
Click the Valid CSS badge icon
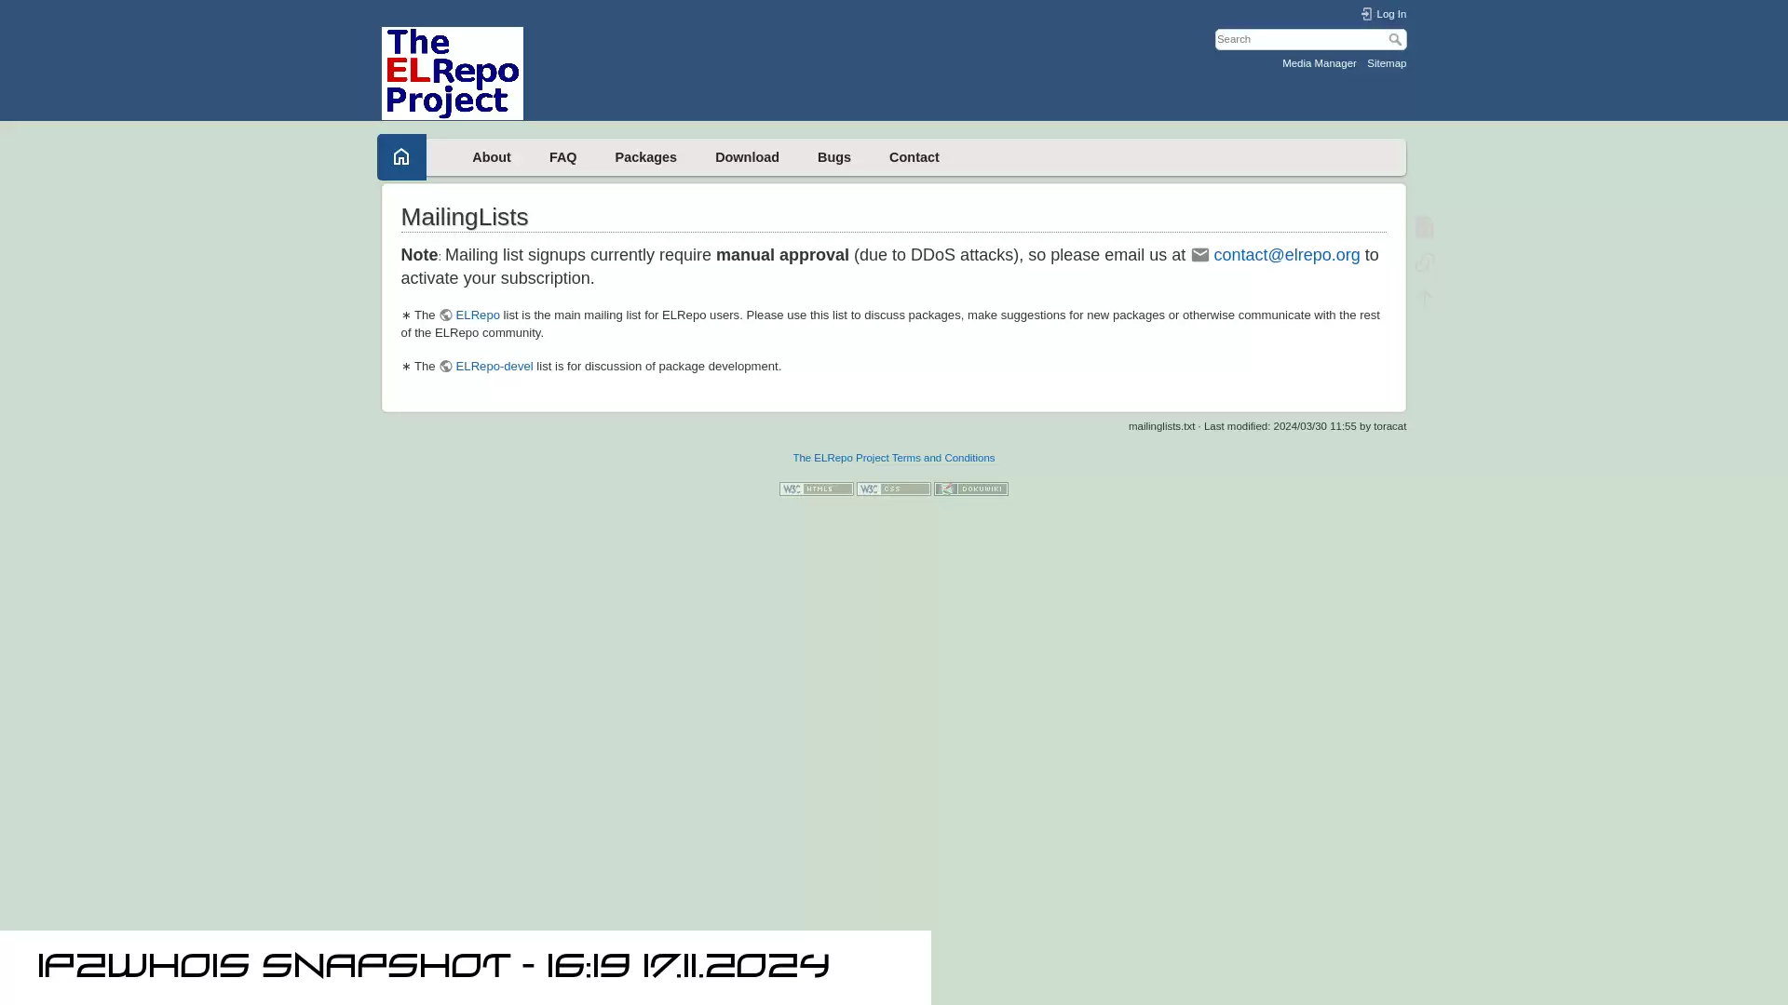click(x=893, y=489)
